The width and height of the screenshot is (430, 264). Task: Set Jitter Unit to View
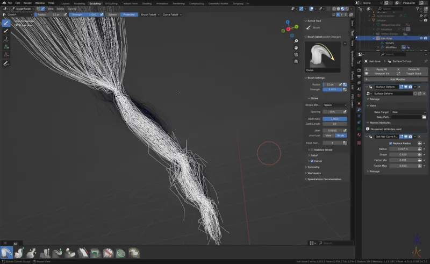pos(328,135)
